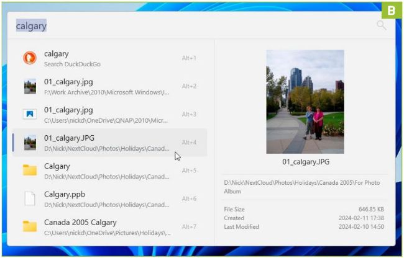Click the calgary search input field
404x258 pixels.
[x=191, y=25]
